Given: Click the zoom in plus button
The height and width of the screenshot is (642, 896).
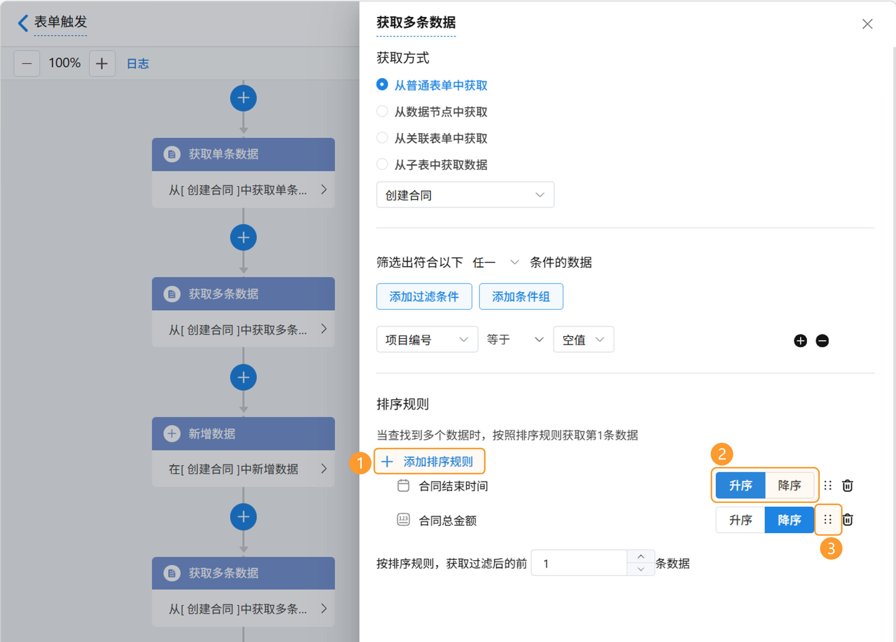Looking at the screenshot, I should (x=102, y=63).
